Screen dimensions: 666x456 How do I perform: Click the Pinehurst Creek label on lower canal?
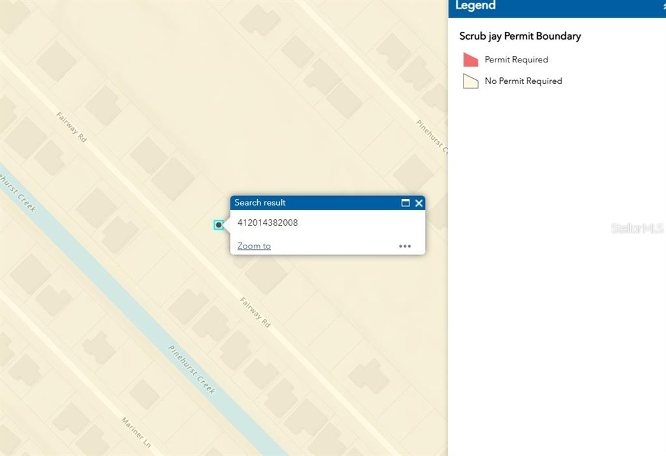(x=192, y=369)
